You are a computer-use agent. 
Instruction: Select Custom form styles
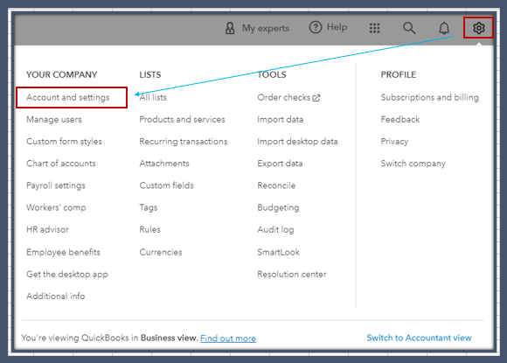pos(65,142)
